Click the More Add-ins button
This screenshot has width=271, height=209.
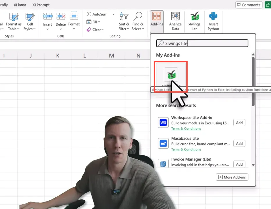(x=232, y=177)
